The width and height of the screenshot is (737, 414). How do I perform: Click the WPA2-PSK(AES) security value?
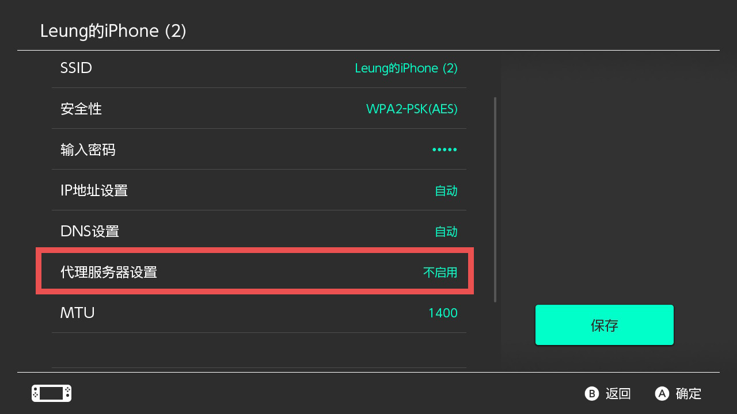tap(412, 109)
